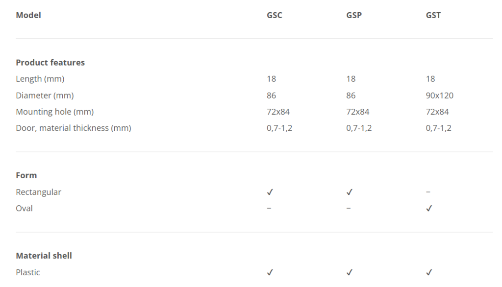This screenshot has height=287, width=502.
Task: Select the GST model column header
Action: pyautogui.click(x=433, y=15)
